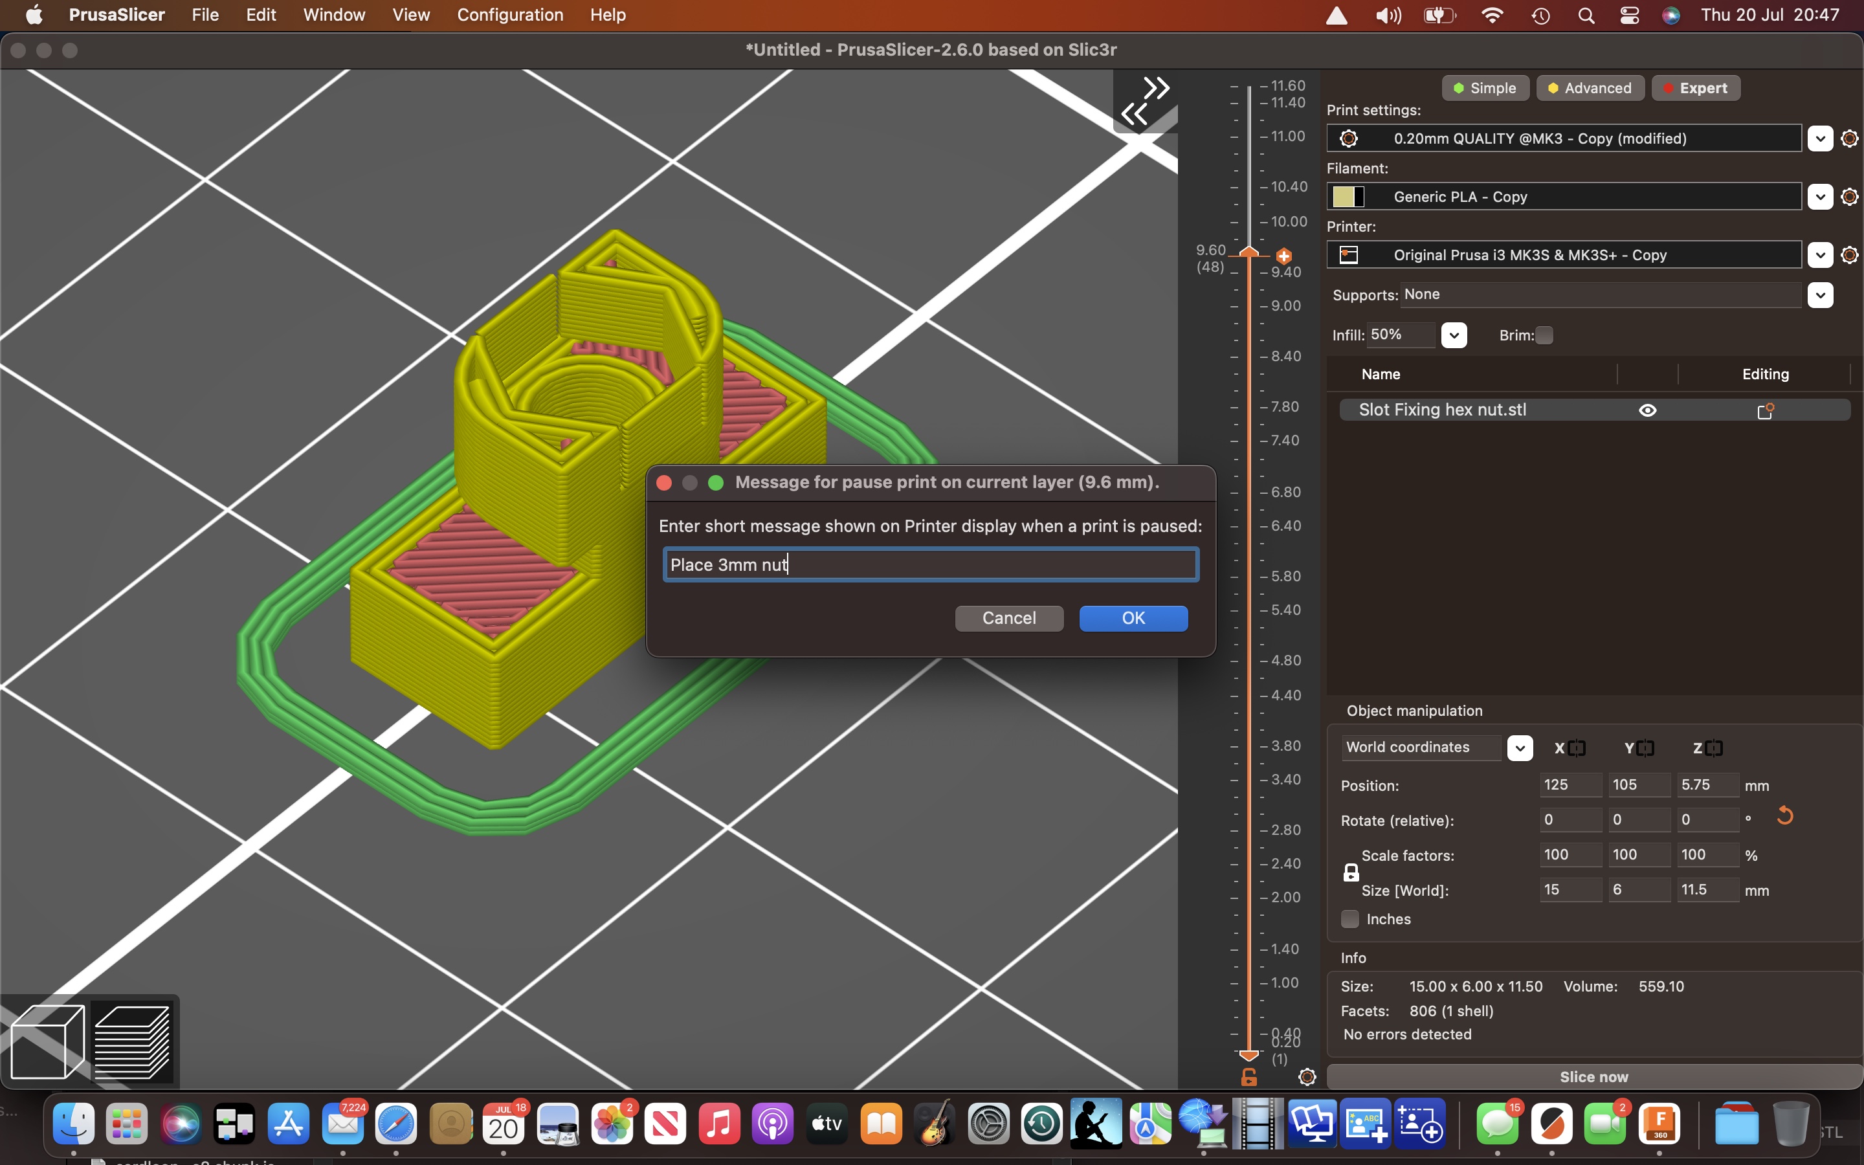Click in the pause message text field
This screenshot has height=1165, width=1864.
click(x=931, y=565)
